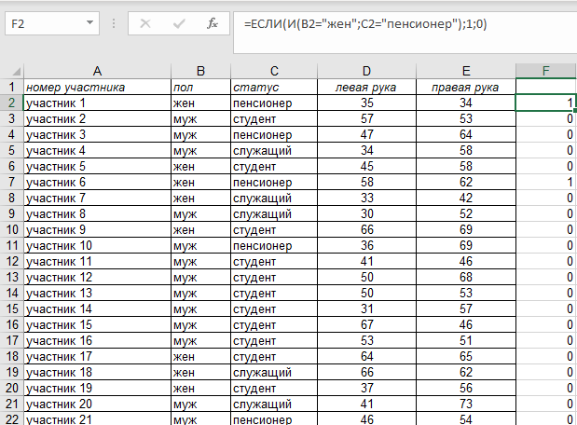Screen dimensions: 577x425
Task: Select column A header
Action: point(97,71)
